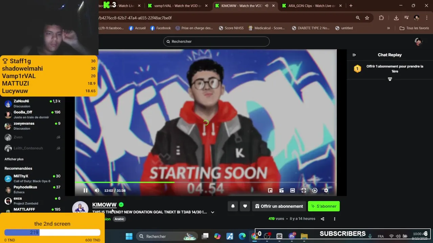Open the Tous les favoris folder
Viewport: 433px width, 243px height.
tap(414, 28)
